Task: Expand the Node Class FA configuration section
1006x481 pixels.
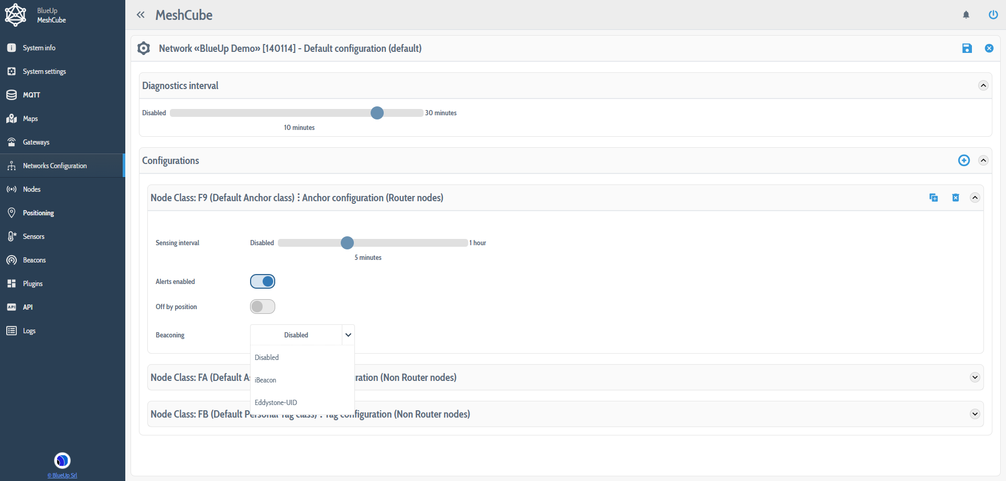Action: coord(975,377)
